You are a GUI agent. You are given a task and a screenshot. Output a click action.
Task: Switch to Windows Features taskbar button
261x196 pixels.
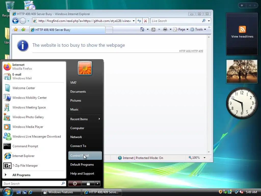point(61,192)
